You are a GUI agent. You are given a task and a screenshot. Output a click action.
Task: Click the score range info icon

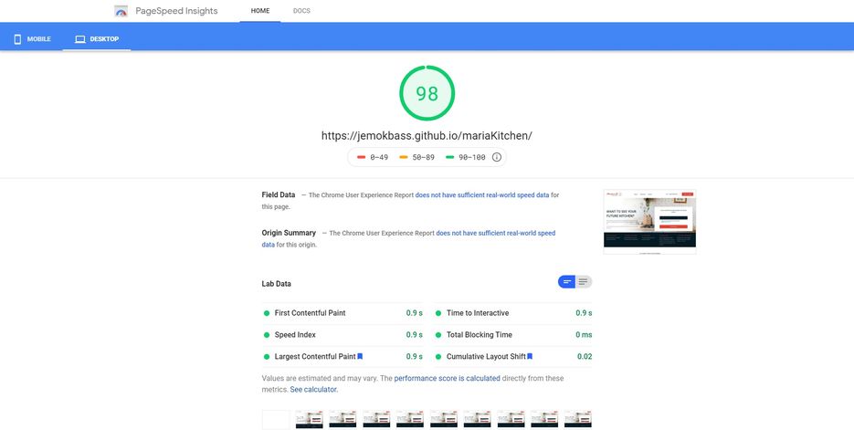point(497,157)
